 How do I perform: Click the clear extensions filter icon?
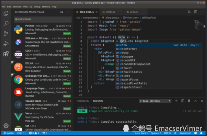pos(62,12)
